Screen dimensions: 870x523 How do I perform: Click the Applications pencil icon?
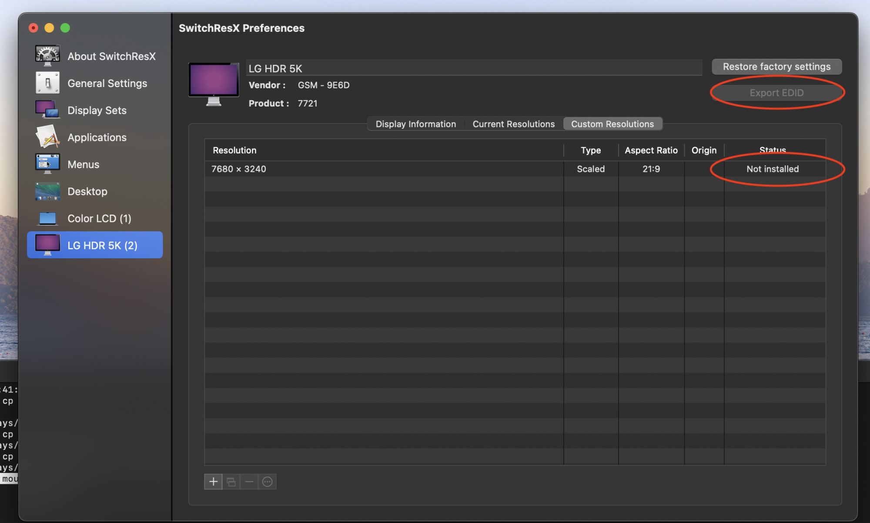(x=47, y=137)
